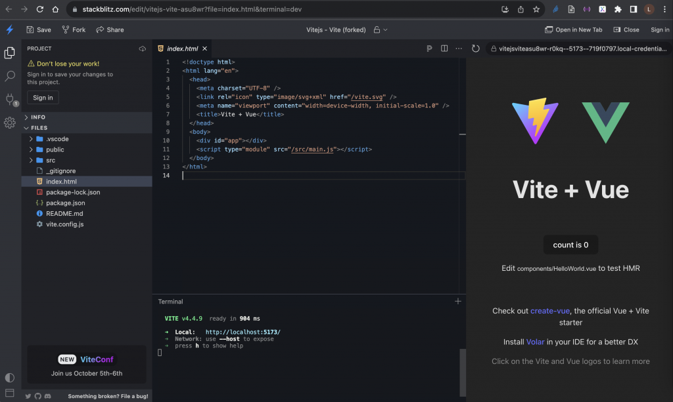This screenshot has width=673, height=402.
Task: Click the ViteConf promo banner
Action: [87, 365]
